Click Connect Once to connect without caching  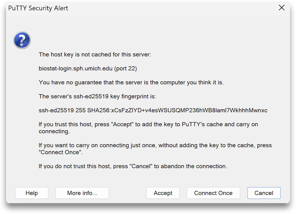213,193
